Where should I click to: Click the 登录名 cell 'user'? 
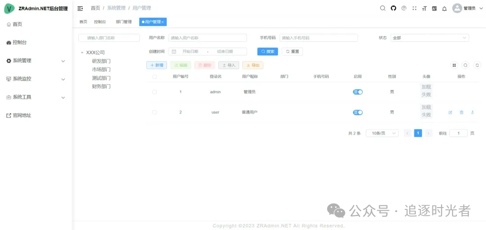(x=216, y=113)
